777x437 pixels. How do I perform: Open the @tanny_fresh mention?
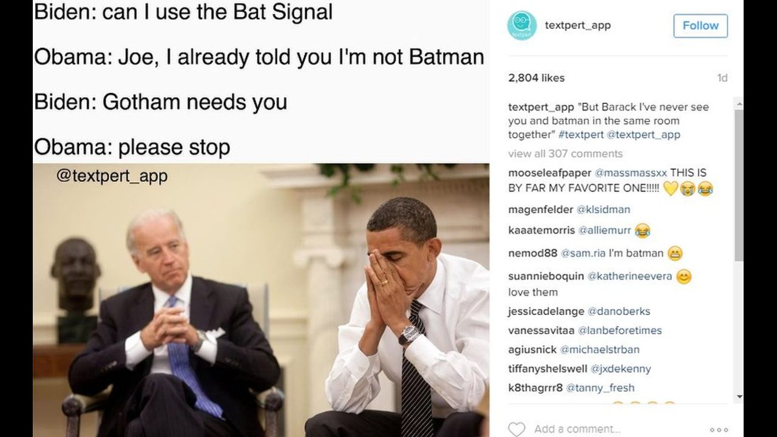pos(600,388)
